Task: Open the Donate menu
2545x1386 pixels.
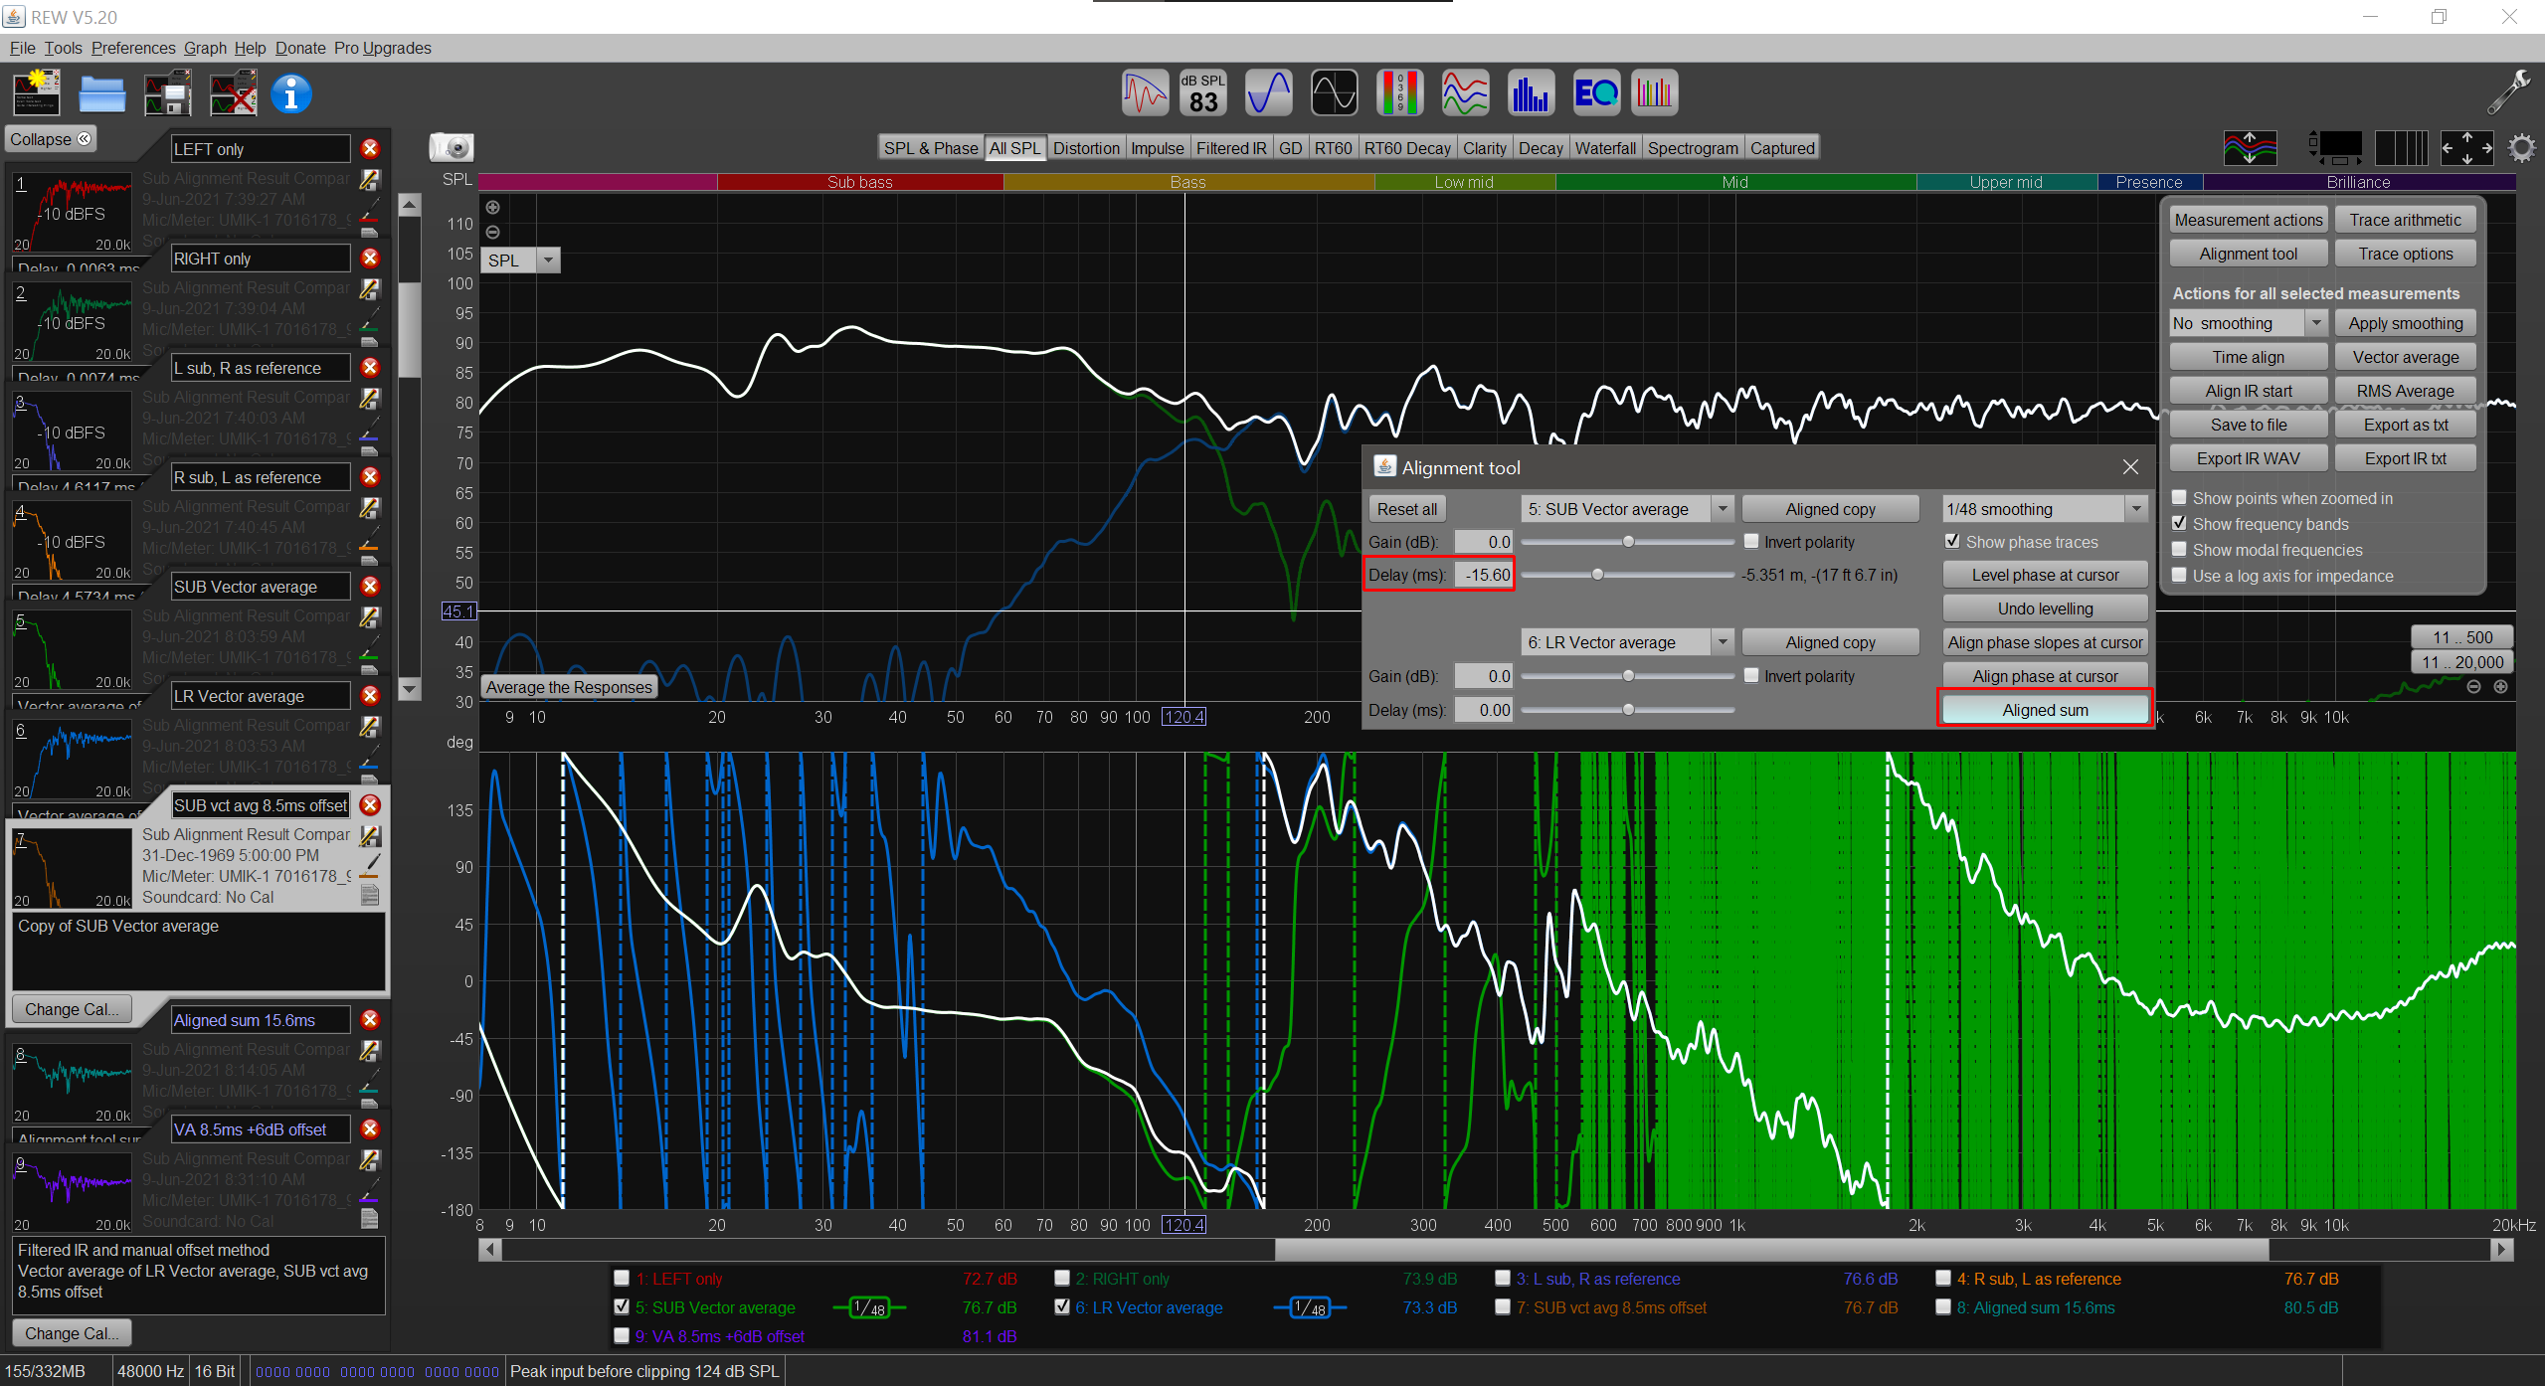Action: click(x=300, y=48)
